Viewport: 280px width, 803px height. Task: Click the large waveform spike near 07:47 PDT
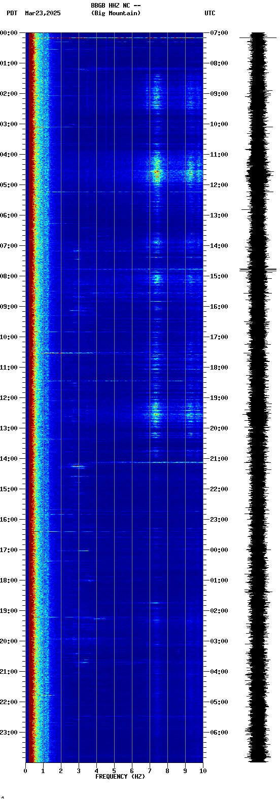pos(258,270)
